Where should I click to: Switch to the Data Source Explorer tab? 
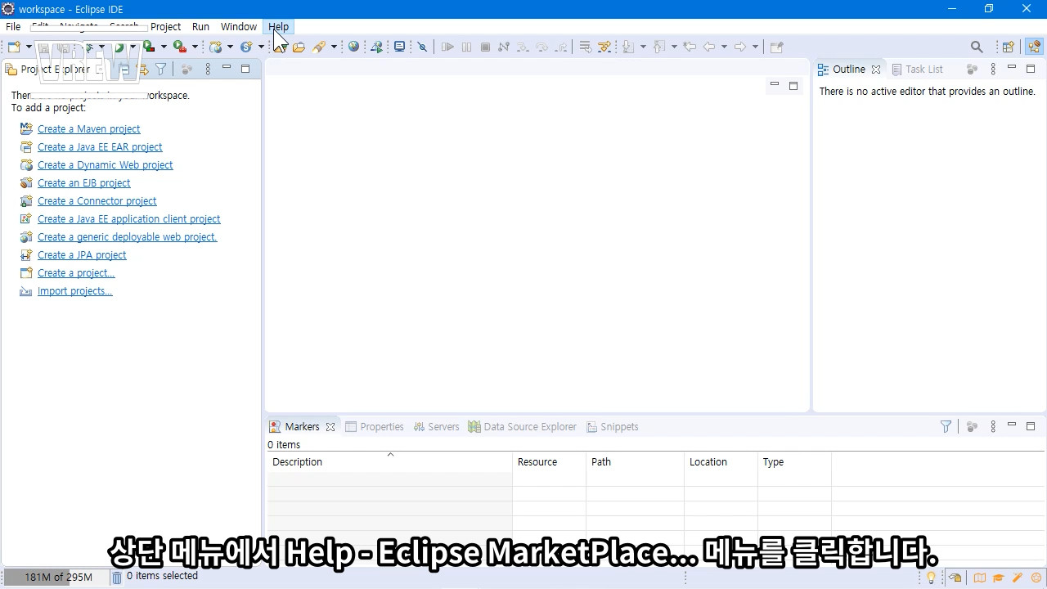pos(522,427)
